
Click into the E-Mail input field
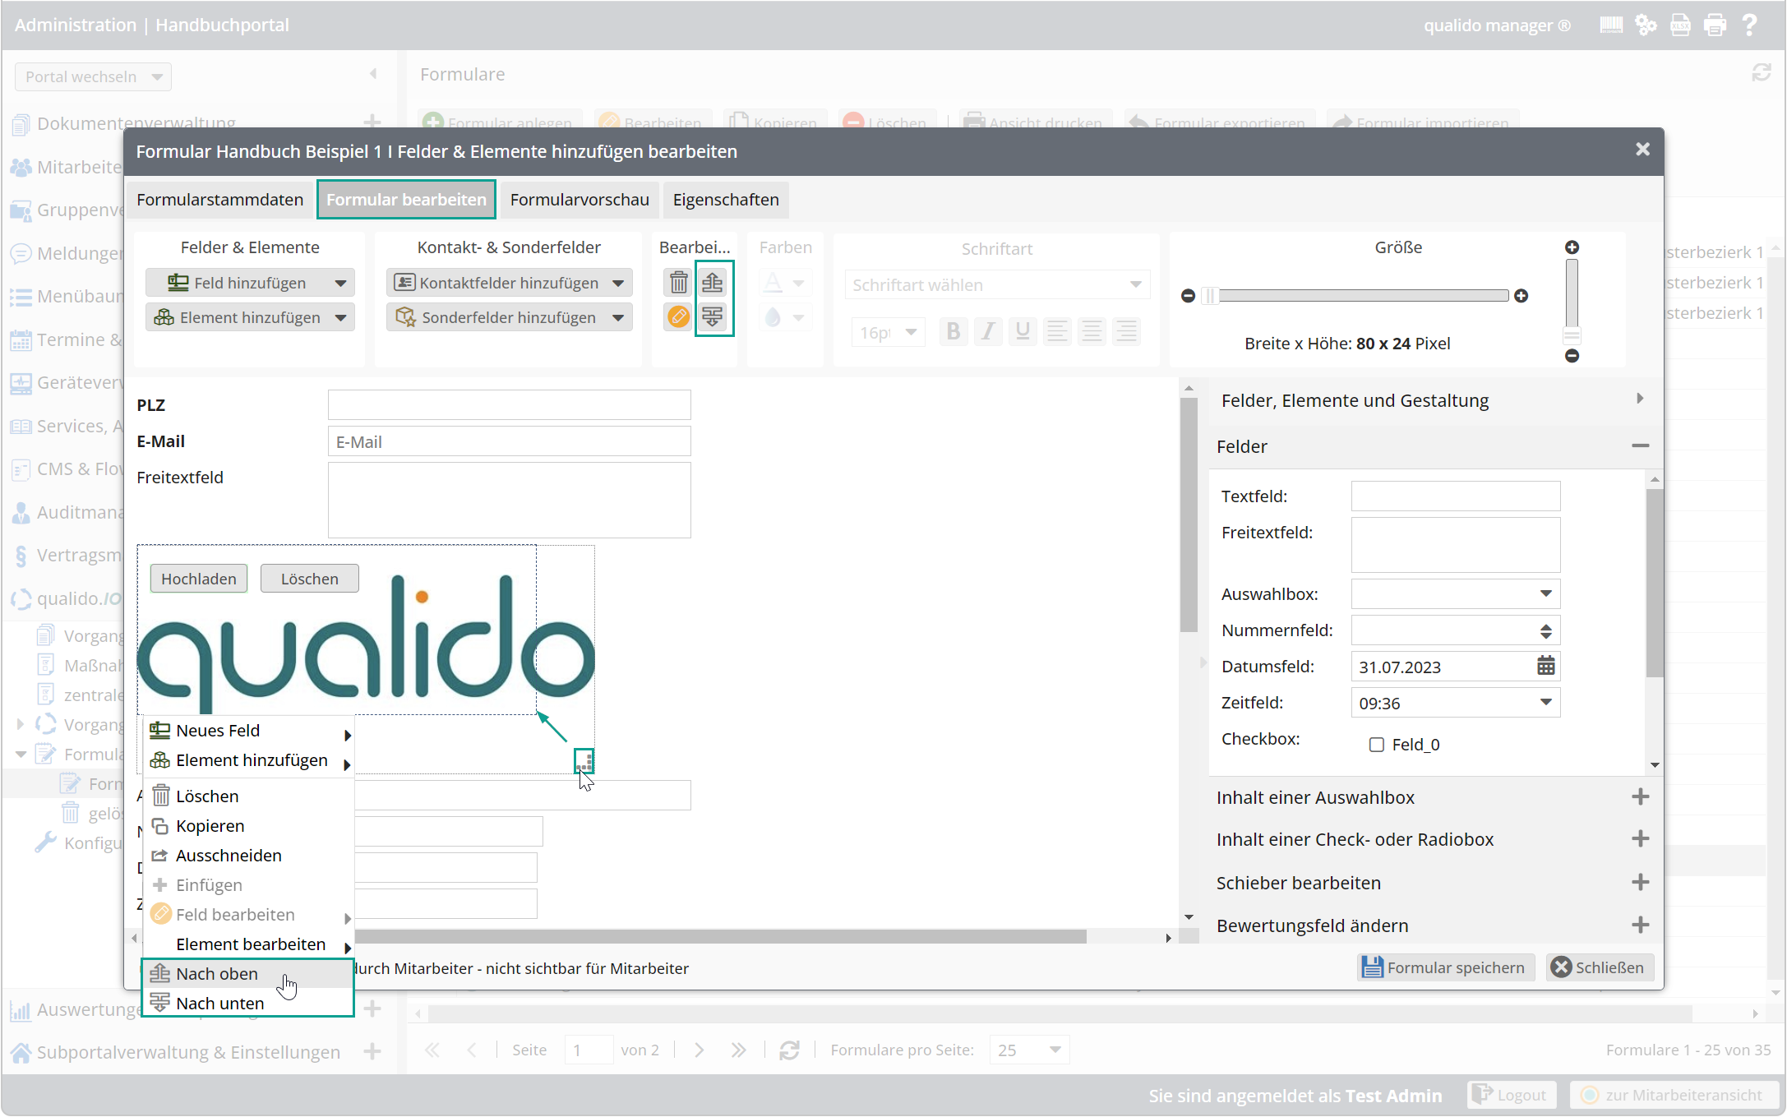pyautogui.click(x=509, y=441)
